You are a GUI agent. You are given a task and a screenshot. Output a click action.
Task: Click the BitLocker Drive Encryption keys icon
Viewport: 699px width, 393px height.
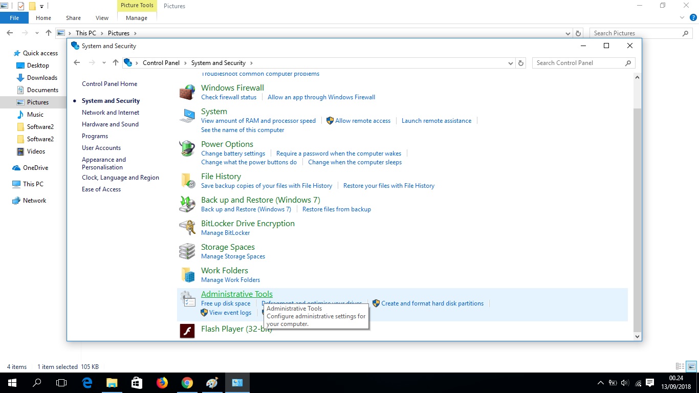[187, 228]
